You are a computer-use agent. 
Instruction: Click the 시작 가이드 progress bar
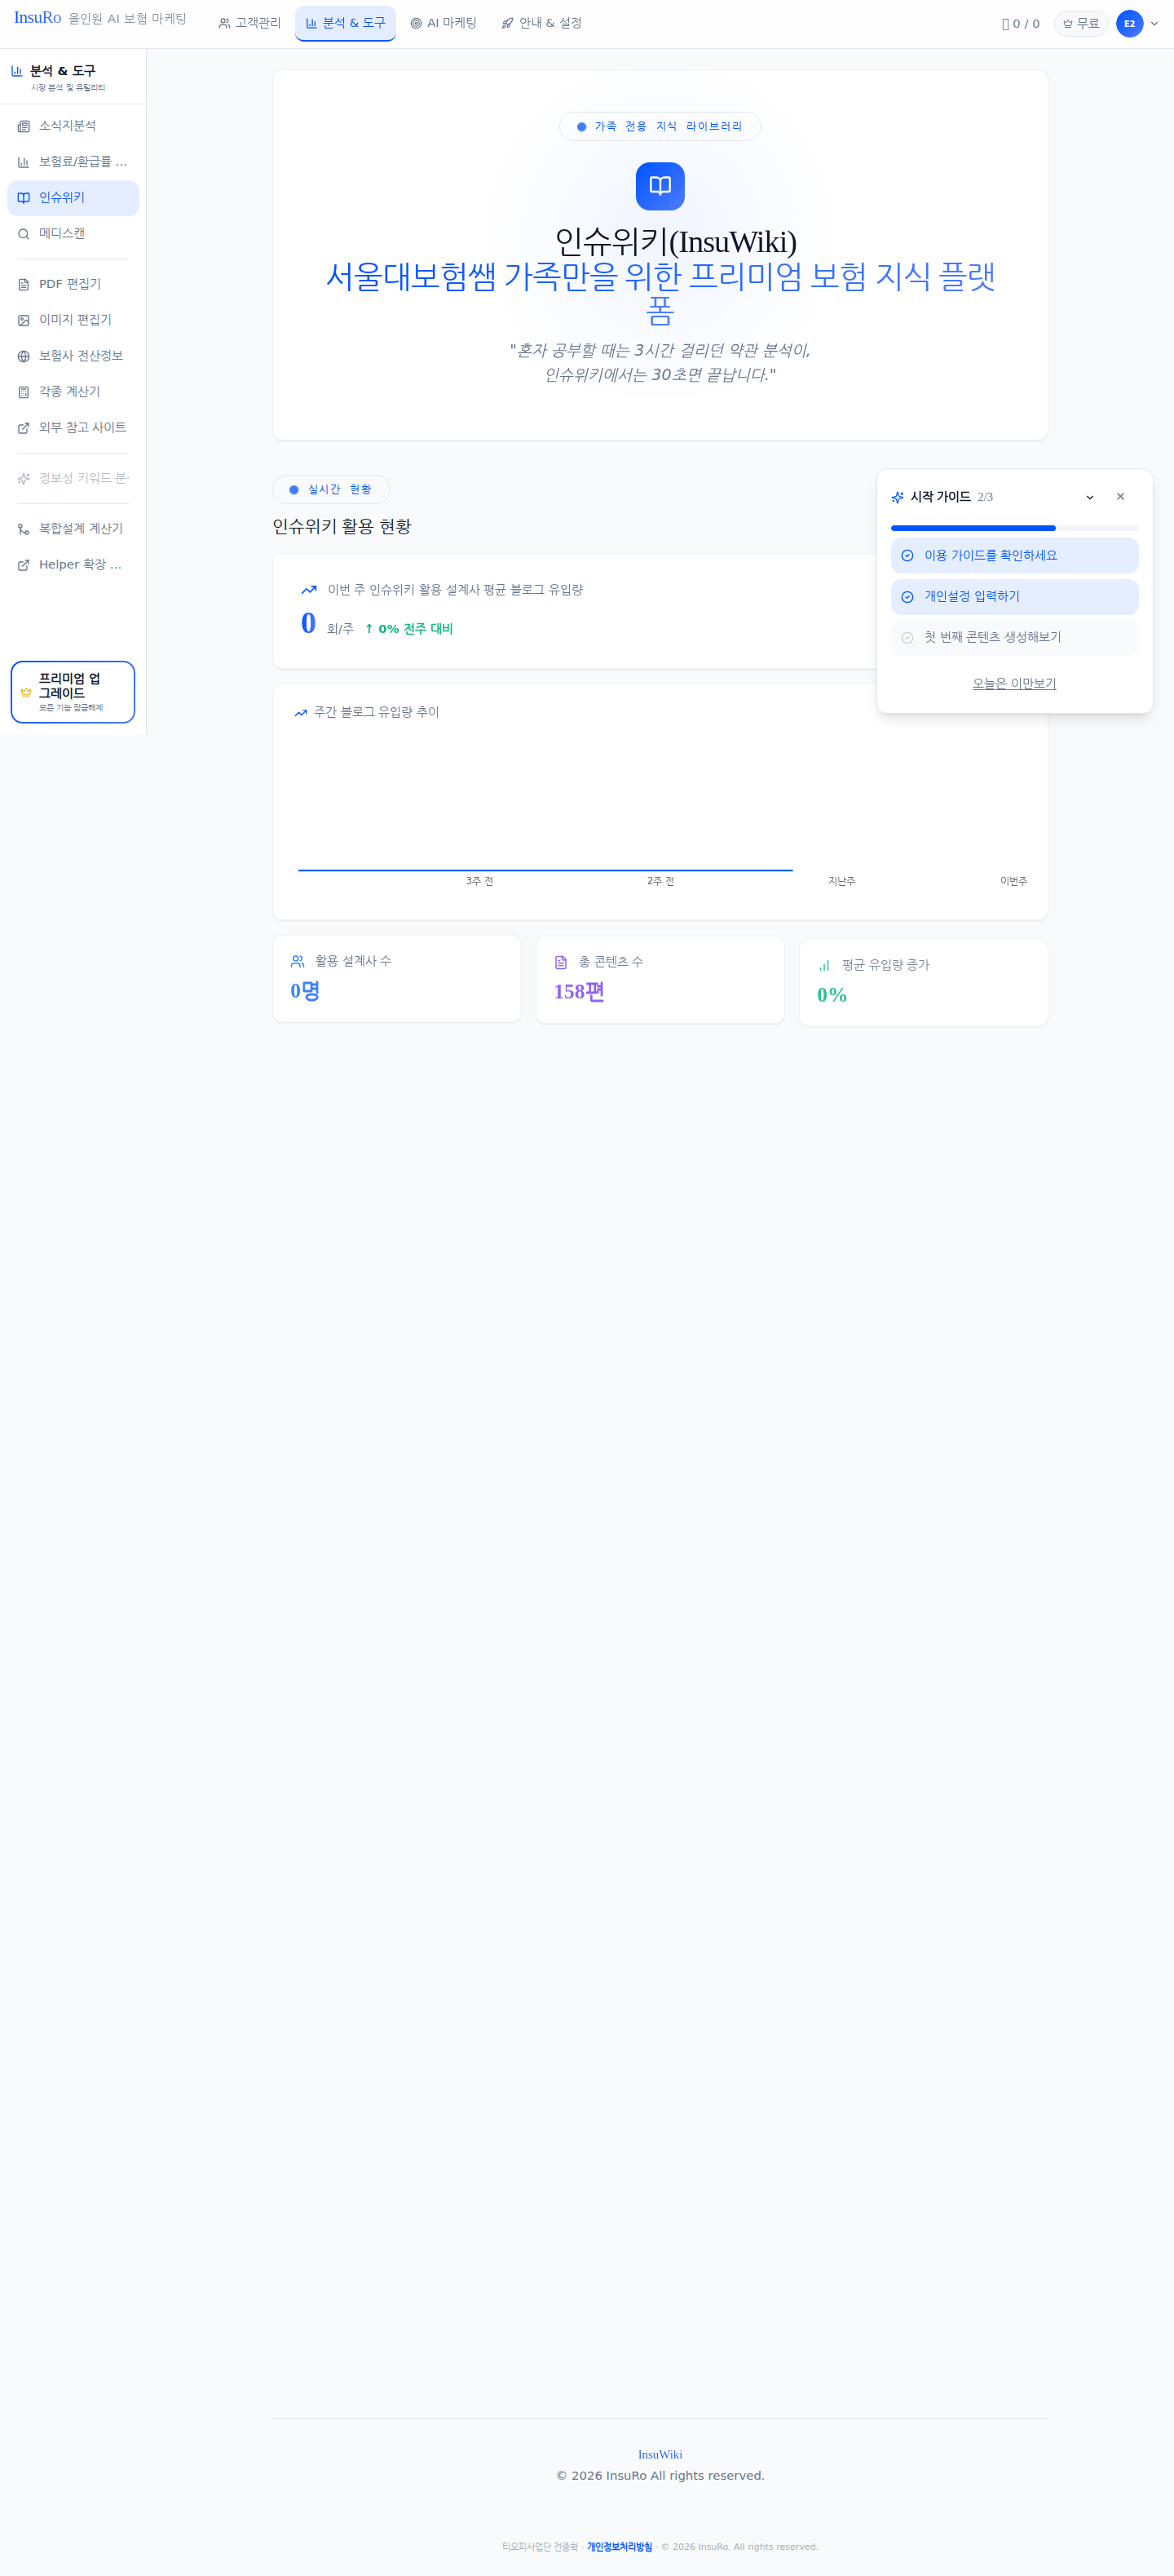pyautogui.click(x=1014, y=528)
